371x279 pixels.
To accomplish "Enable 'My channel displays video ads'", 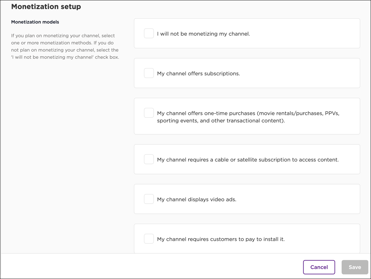I will click(149, 199).
